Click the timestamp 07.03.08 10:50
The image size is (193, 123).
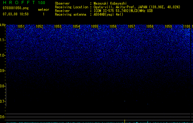click(16, 14)
